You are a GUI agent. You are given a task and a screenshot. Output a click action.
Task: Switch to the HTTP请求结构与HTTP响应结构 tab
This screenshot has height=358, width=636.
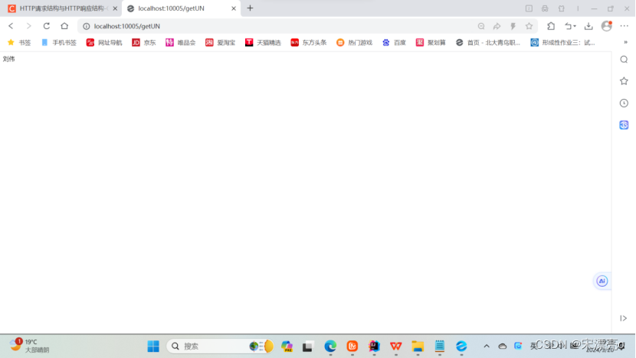(x=60, y=8)
